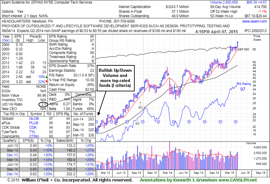Click the Shares Outstanding 48.9 Million value
270x184 pixels.
[x=180, y=16]
